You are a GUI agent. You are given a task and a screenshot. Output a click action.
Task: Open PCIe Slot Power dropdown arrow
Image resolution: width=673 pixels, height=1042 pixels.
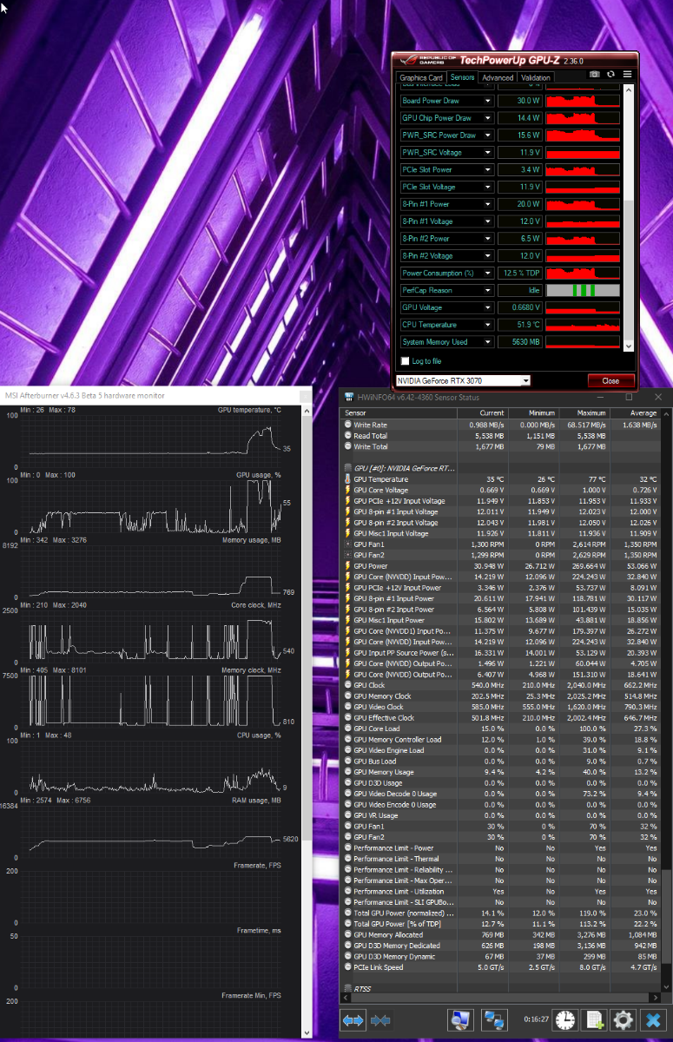pos(489,169)
